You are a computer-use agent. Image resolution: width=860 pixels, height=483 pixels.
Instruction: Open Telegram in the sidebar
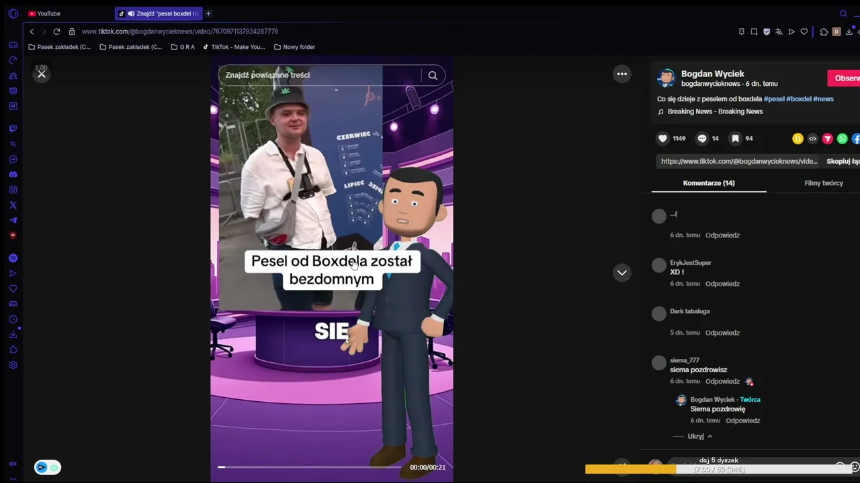click(x=13, y=220)
